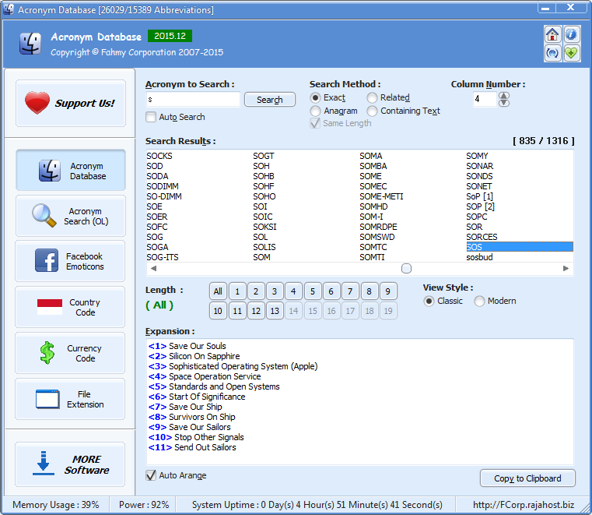The width and height of the screenshot is (592, 515).
Task: Select the Related search method
Action: pyautogui.click(x=372, y=98)
